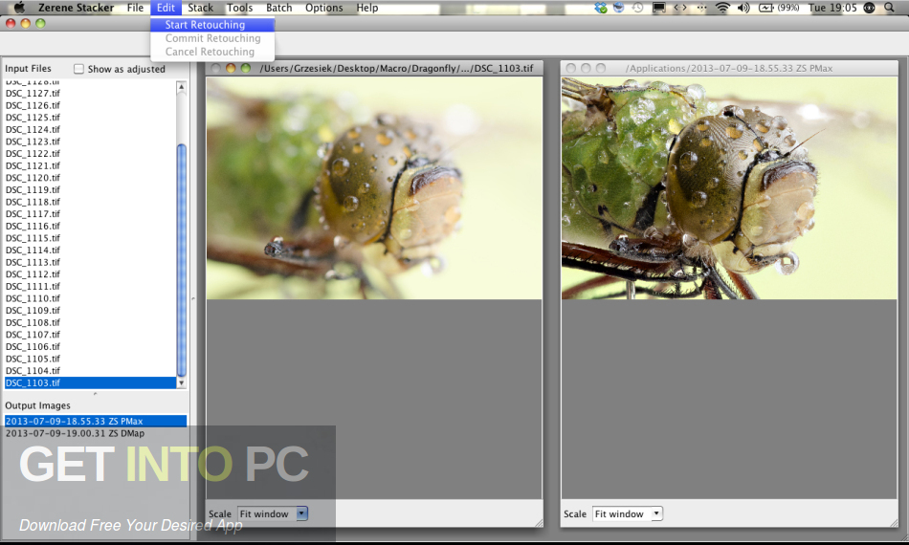Open the Stack menu

point(201,8)
